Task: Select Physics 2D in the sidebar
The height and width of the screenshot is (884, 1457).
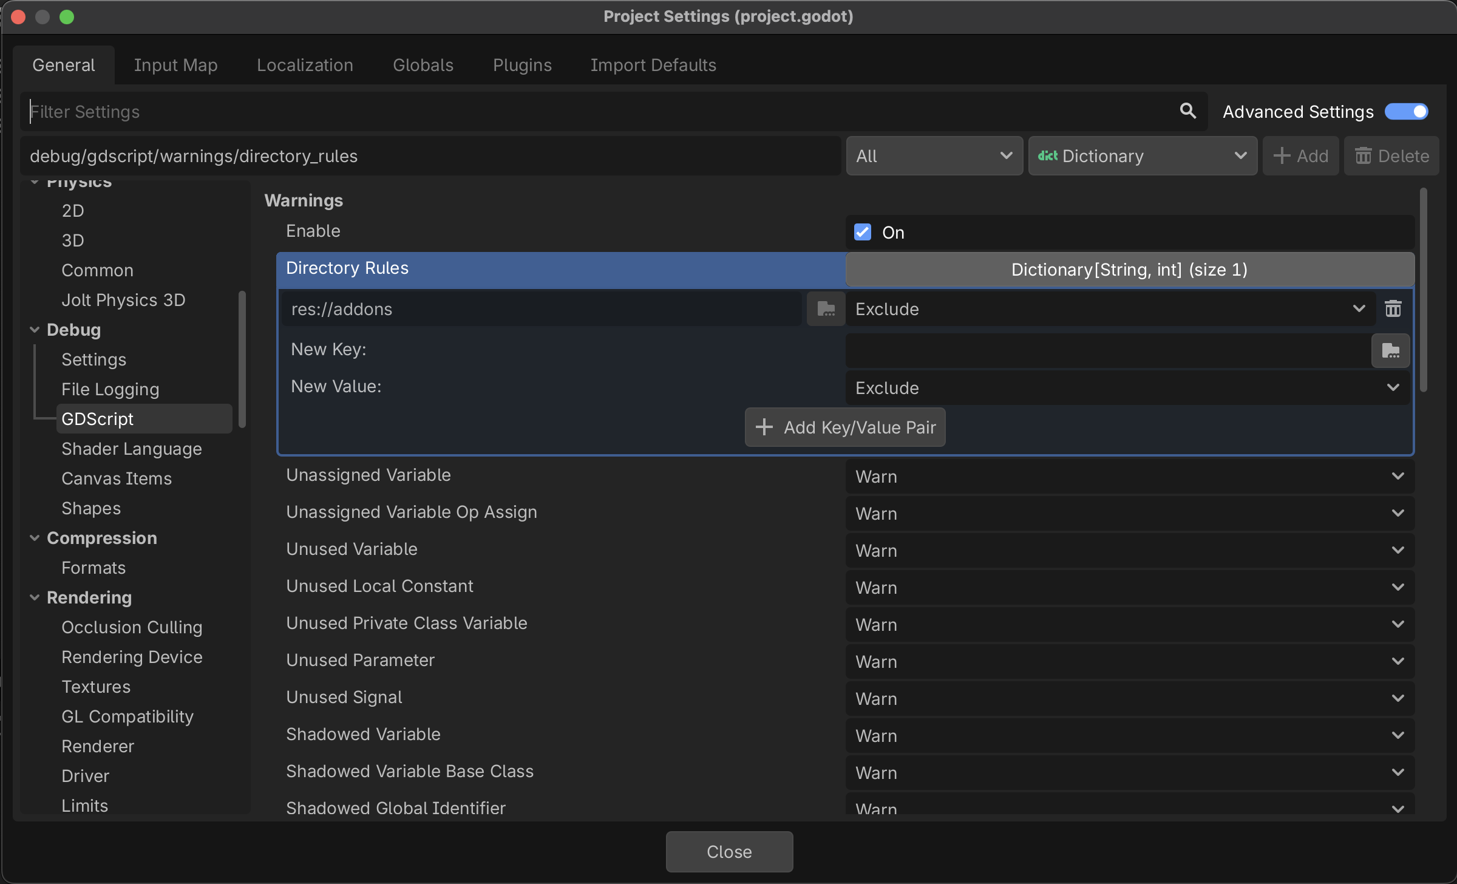Action: click(x=73, y=211)
